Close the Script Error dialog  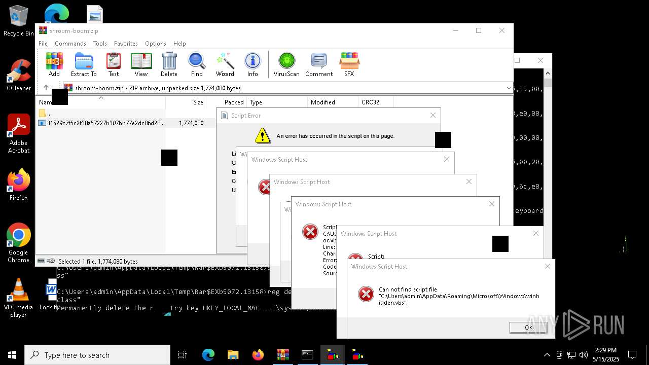tap(432, 115)
